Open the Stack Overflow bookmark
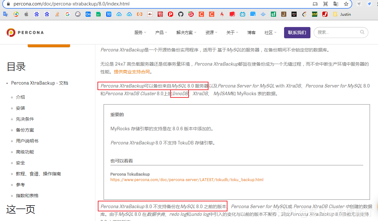The image size is (378, 221). [x=57, y=14]
